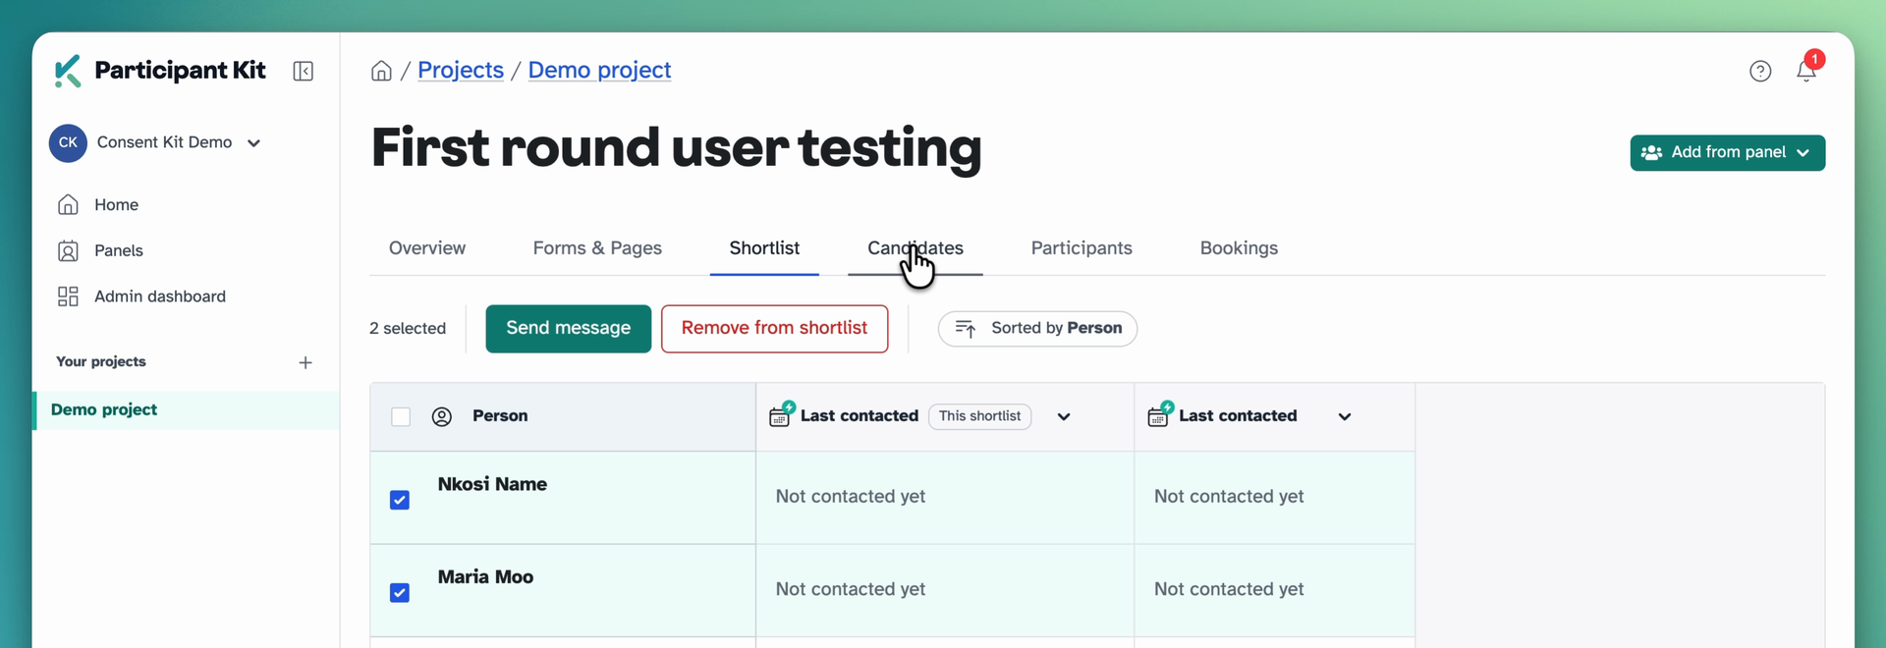
Task: Click the First round user testing title
Action: (x=676, y=148)
